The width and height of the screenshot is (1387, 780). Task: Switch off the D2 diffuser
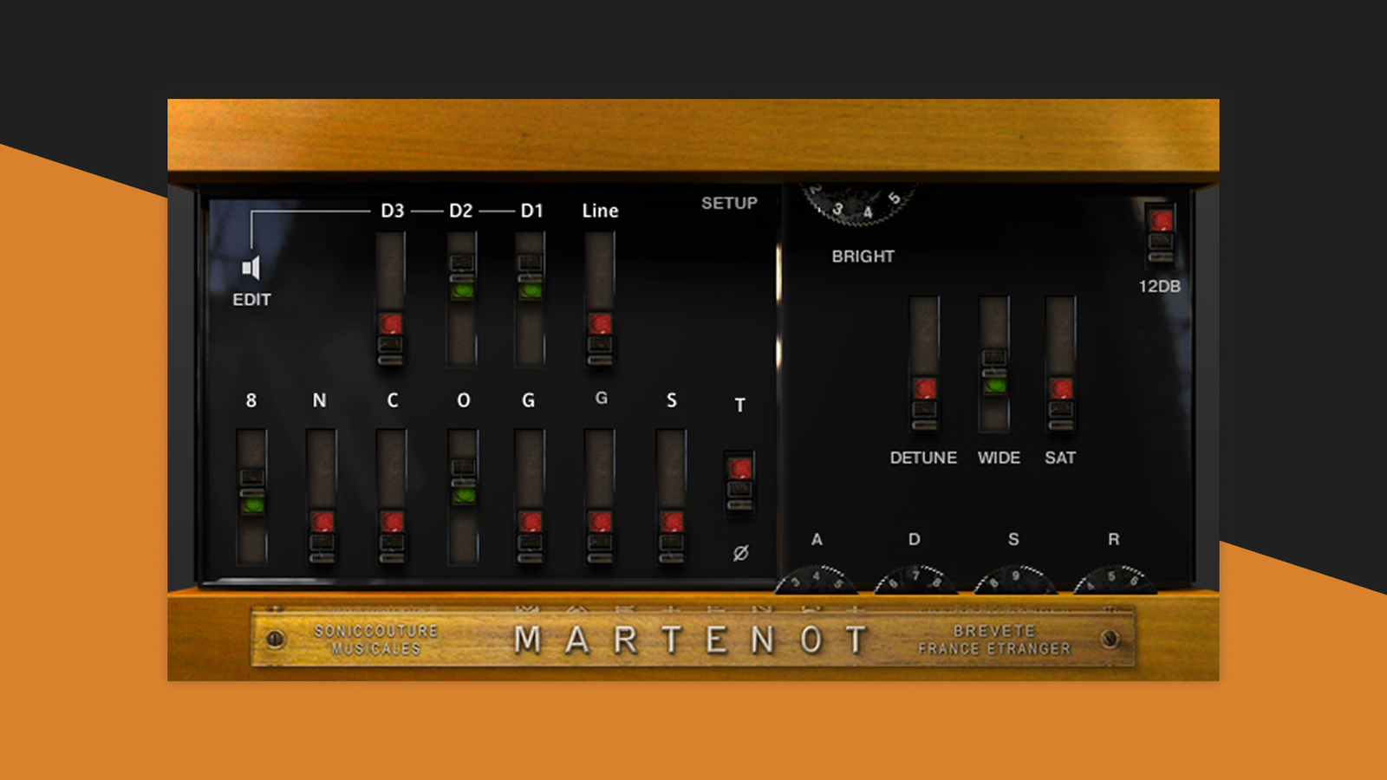tap(461, 298)
